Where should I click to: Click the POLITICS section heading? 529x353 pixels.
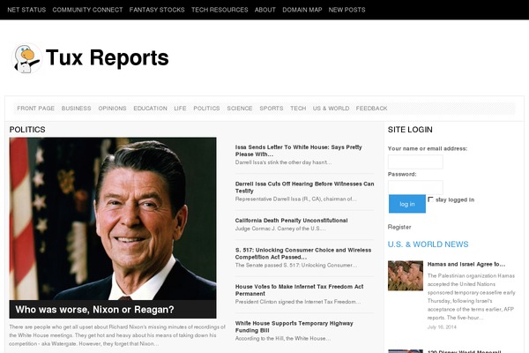pos(27,130)
